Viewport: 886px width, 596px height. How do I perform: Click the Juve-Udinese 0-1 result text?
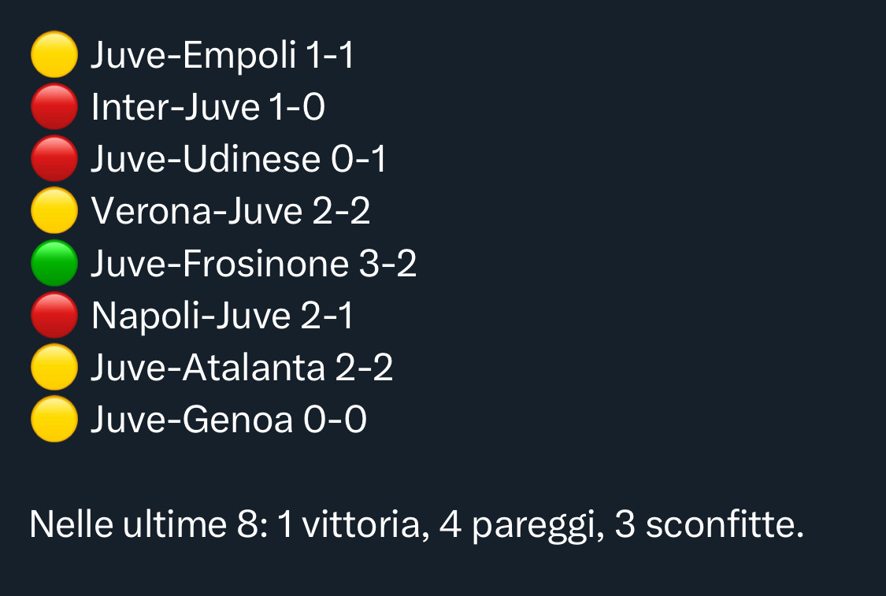pos(238,160)
